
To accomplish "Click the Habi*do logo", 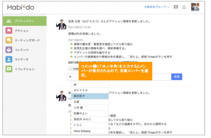I will click(x=21, y=7).
